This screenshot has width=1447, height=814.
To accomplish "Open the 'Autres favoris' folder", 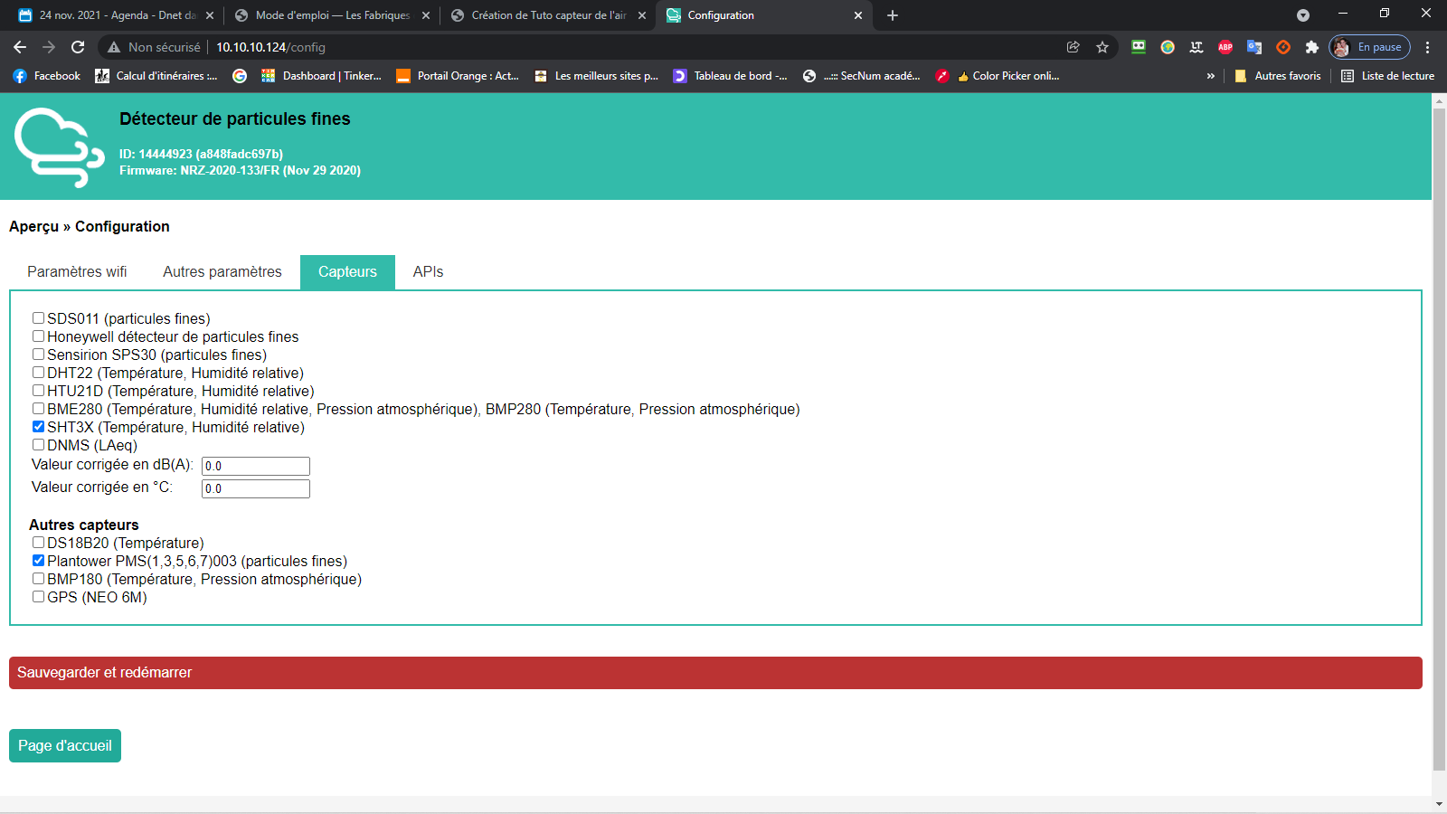I will [x=1277, y=76].
